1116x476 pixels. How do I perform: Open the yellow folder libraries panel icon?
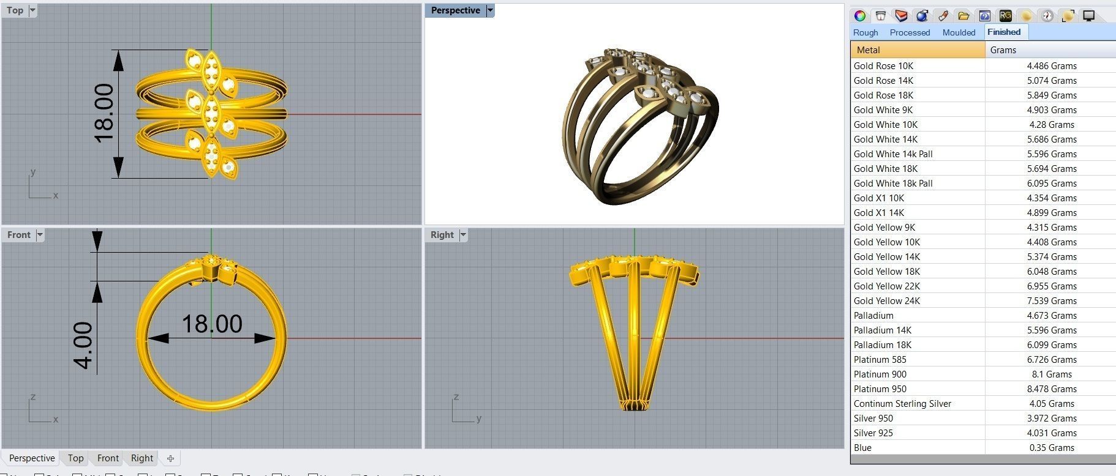click(963, 16)
